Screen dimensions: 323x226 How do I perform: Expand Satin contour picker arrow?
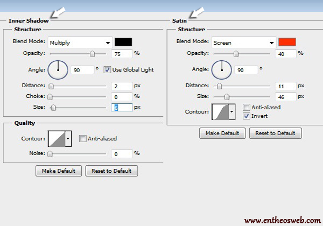point(232,112)
